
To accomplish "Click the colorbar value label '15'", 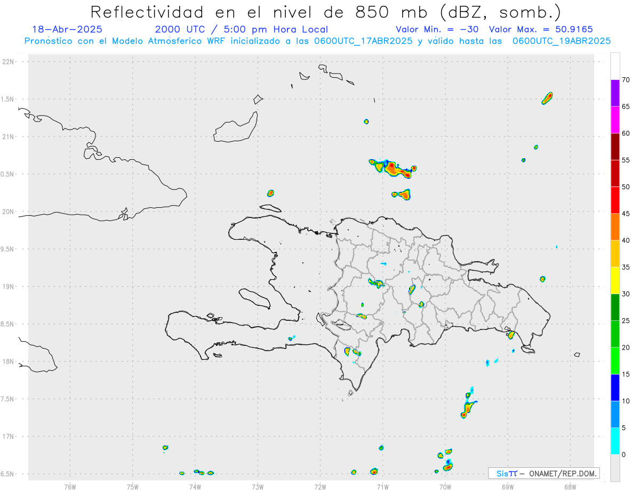I will pyautogui.click(x=626, y=374).
